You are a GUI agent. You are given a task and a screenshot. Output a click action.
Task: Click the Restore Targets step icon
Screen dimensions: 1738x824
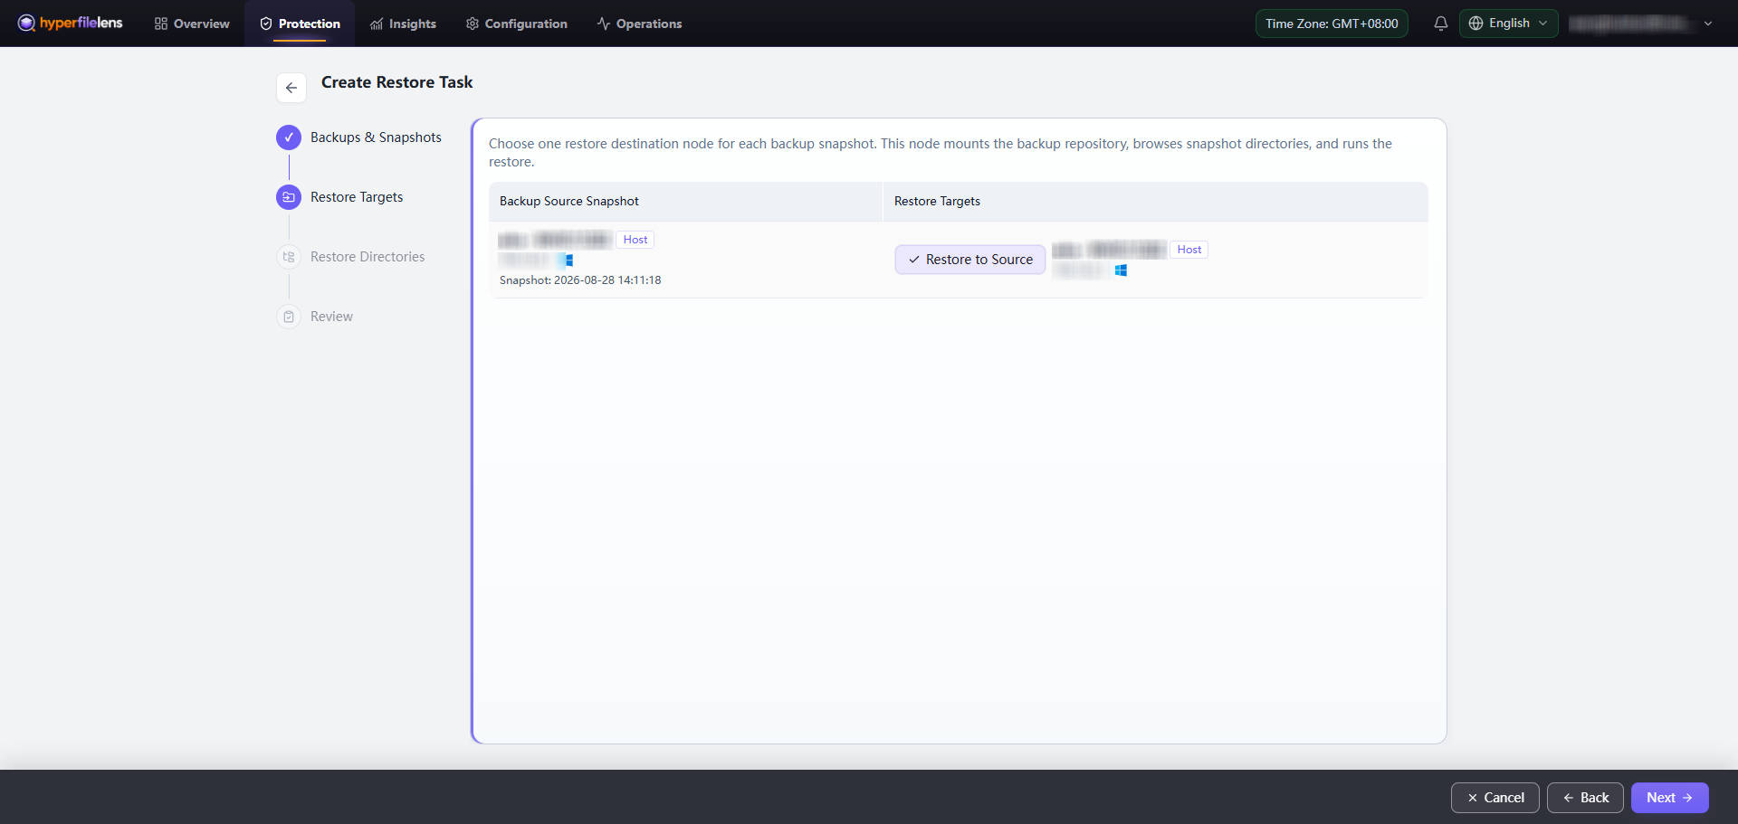pyautogui.click(x=289, y=197)
